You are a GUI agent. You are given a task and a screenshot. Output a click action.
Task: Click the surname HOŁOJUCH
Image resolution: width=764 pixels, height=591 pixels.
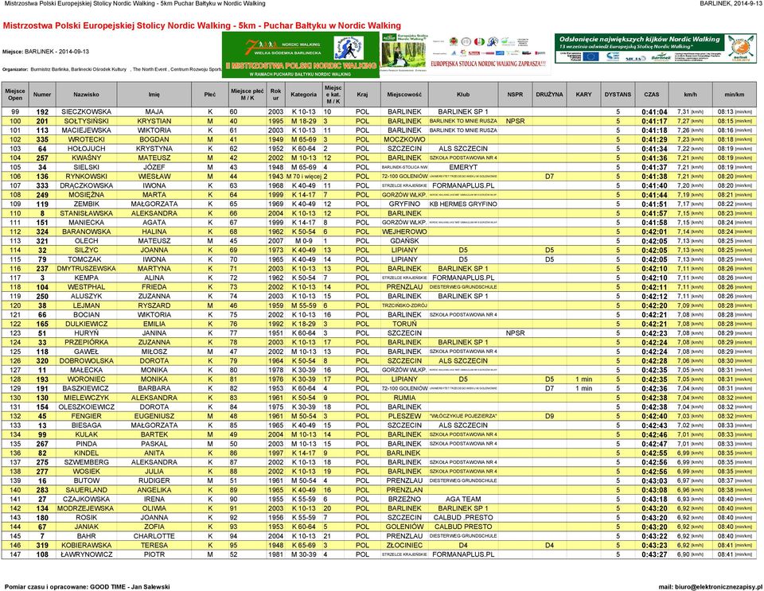(x=86, y=149)
